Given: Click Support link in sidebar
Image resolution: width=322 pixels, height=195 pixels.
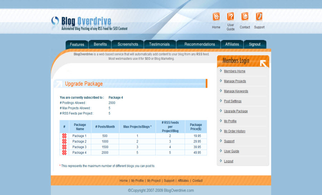Looking at the screenshot, I should [x=229, y=141].
